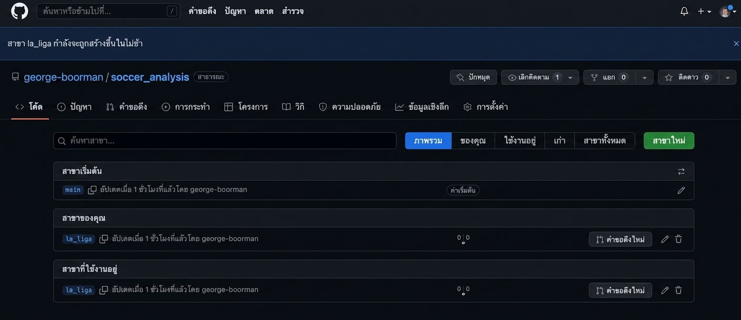Open ปัญหา in the top navigation
Viewport: 741px width, 320px height.
(235, 11)
